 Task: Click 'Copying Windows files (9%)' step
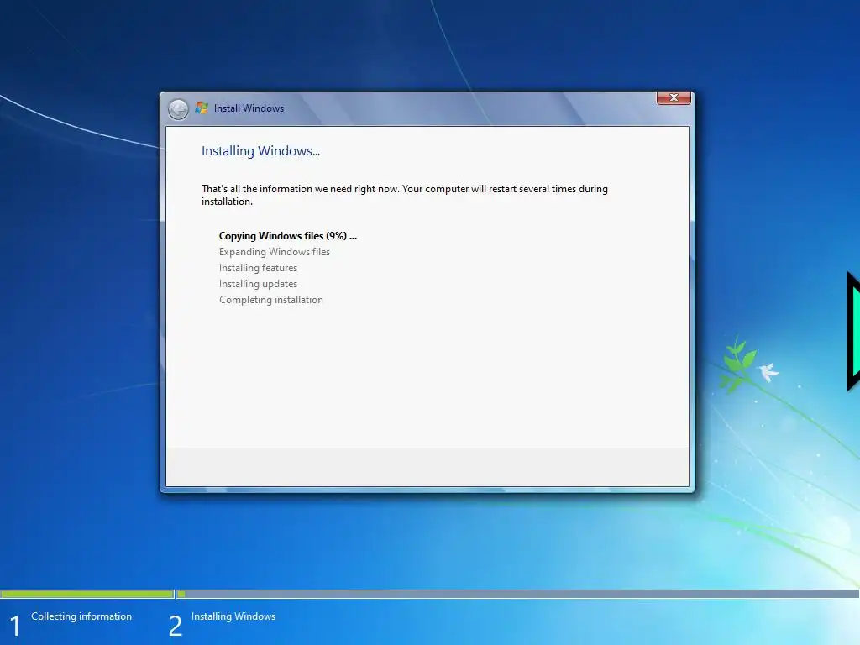point(288,236)
